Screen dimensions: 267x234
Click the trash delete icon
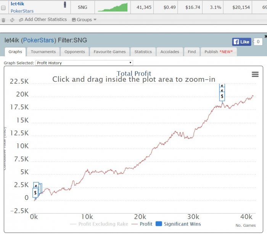tap(3, 20)
